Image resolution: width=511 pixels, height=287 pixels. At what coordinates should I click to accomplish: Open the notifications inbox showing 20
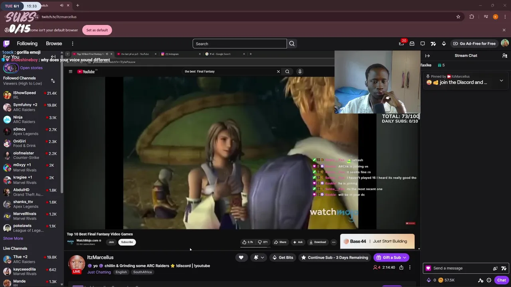click(401, 43)
